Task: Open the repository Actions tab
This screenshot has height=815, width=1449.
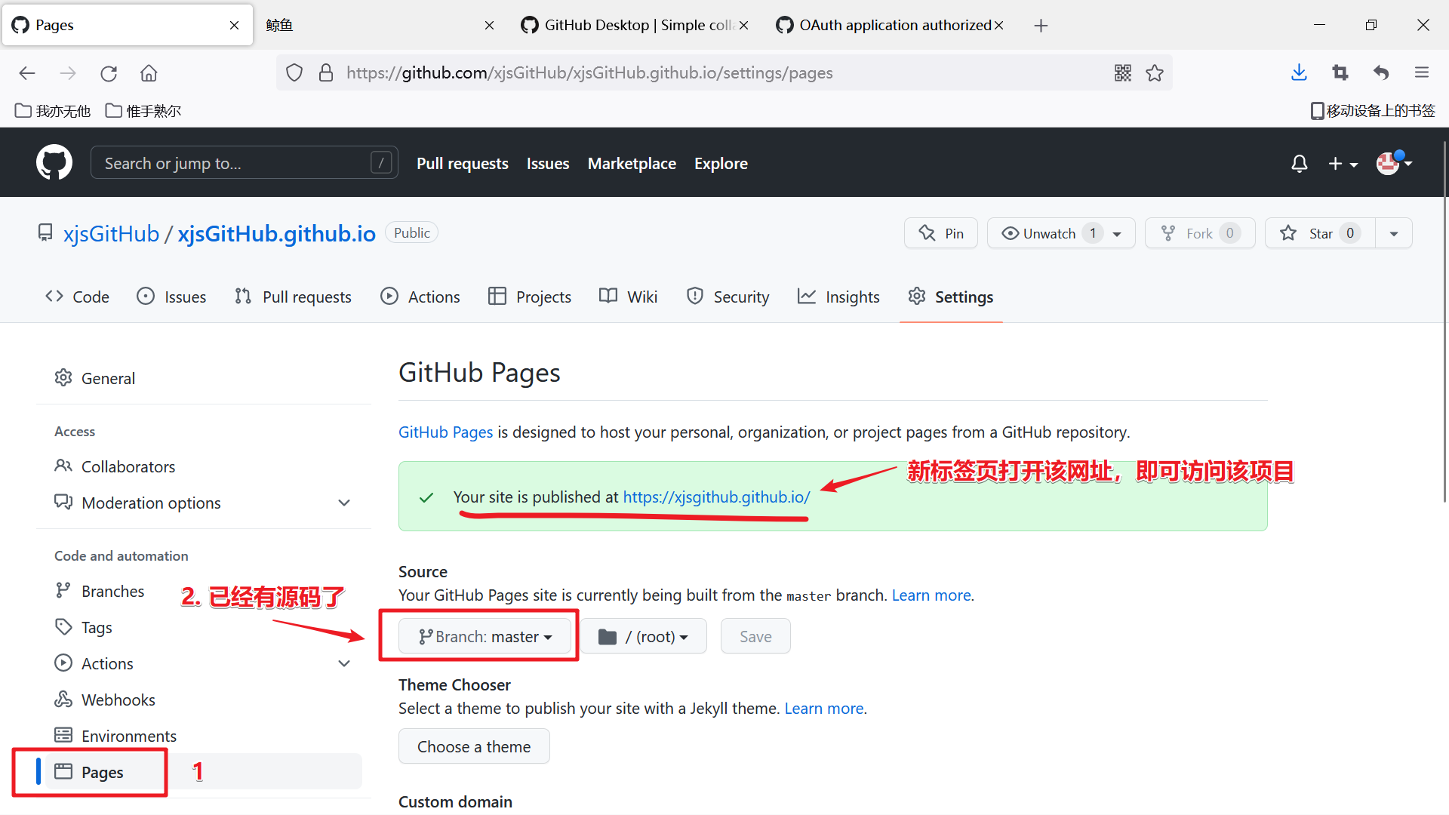Action: 420,297
